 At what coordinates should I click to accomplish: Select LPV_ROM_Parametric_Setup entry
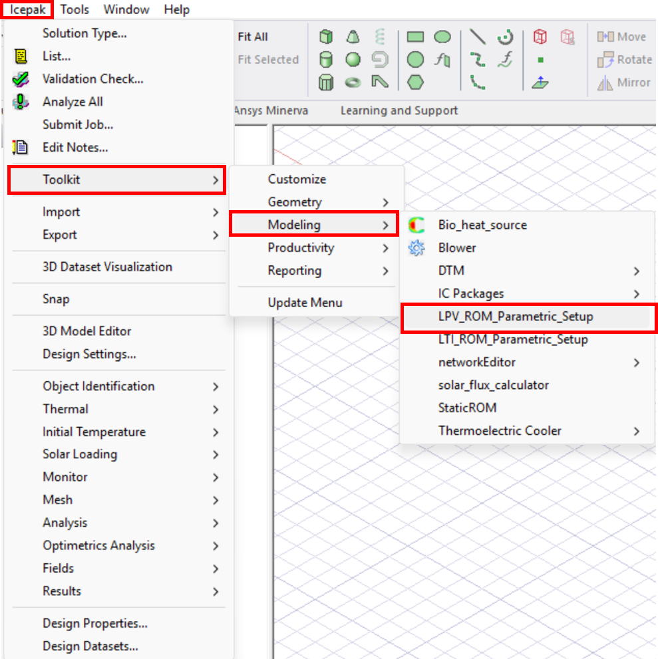527,317
